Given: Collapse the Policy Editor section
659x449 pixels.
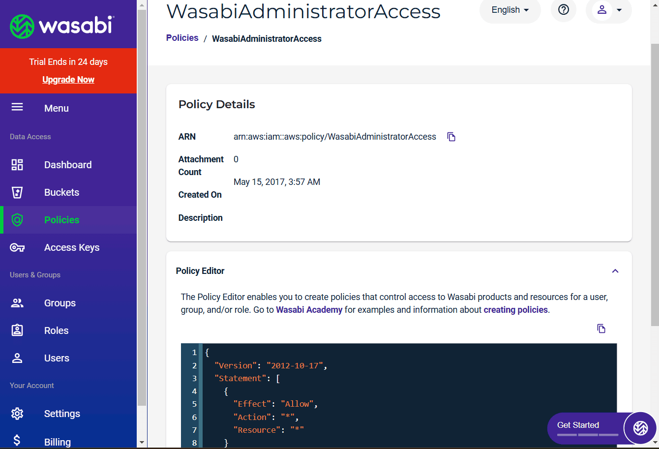Looking at the screenshot, I should [615, 271].
